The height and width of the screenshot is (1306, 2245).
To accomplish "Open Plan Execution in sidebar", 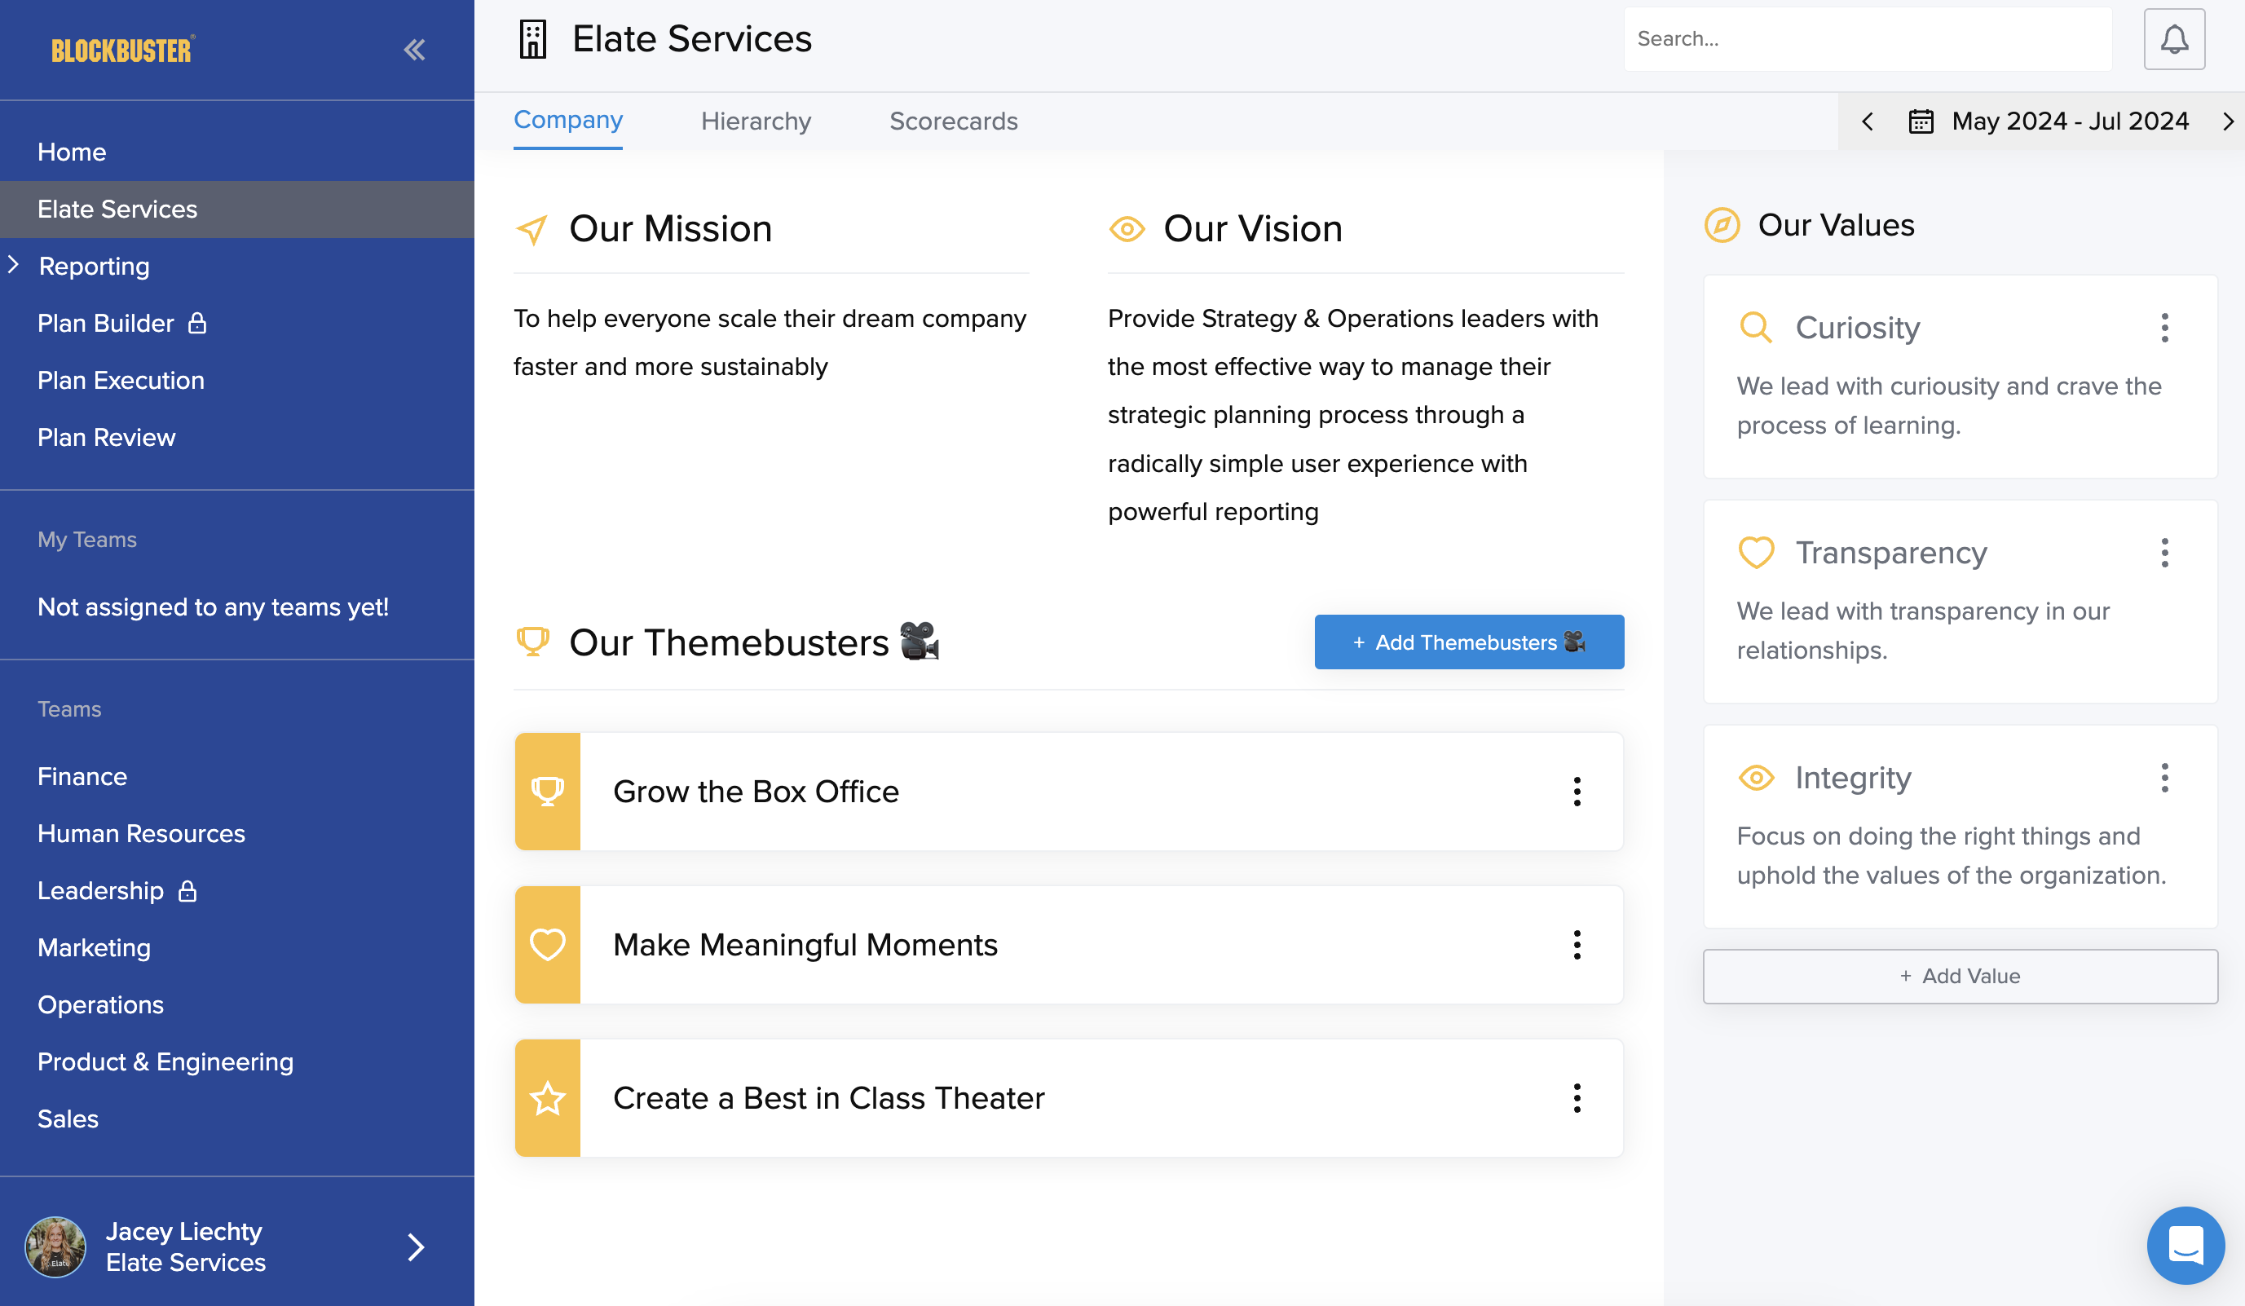I will pos(121,381).
